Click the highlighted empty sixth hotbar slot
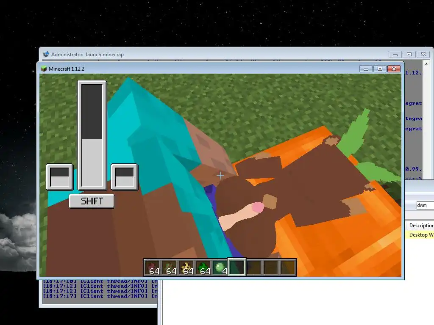The image size is (434, 325). tap(236, 267)
